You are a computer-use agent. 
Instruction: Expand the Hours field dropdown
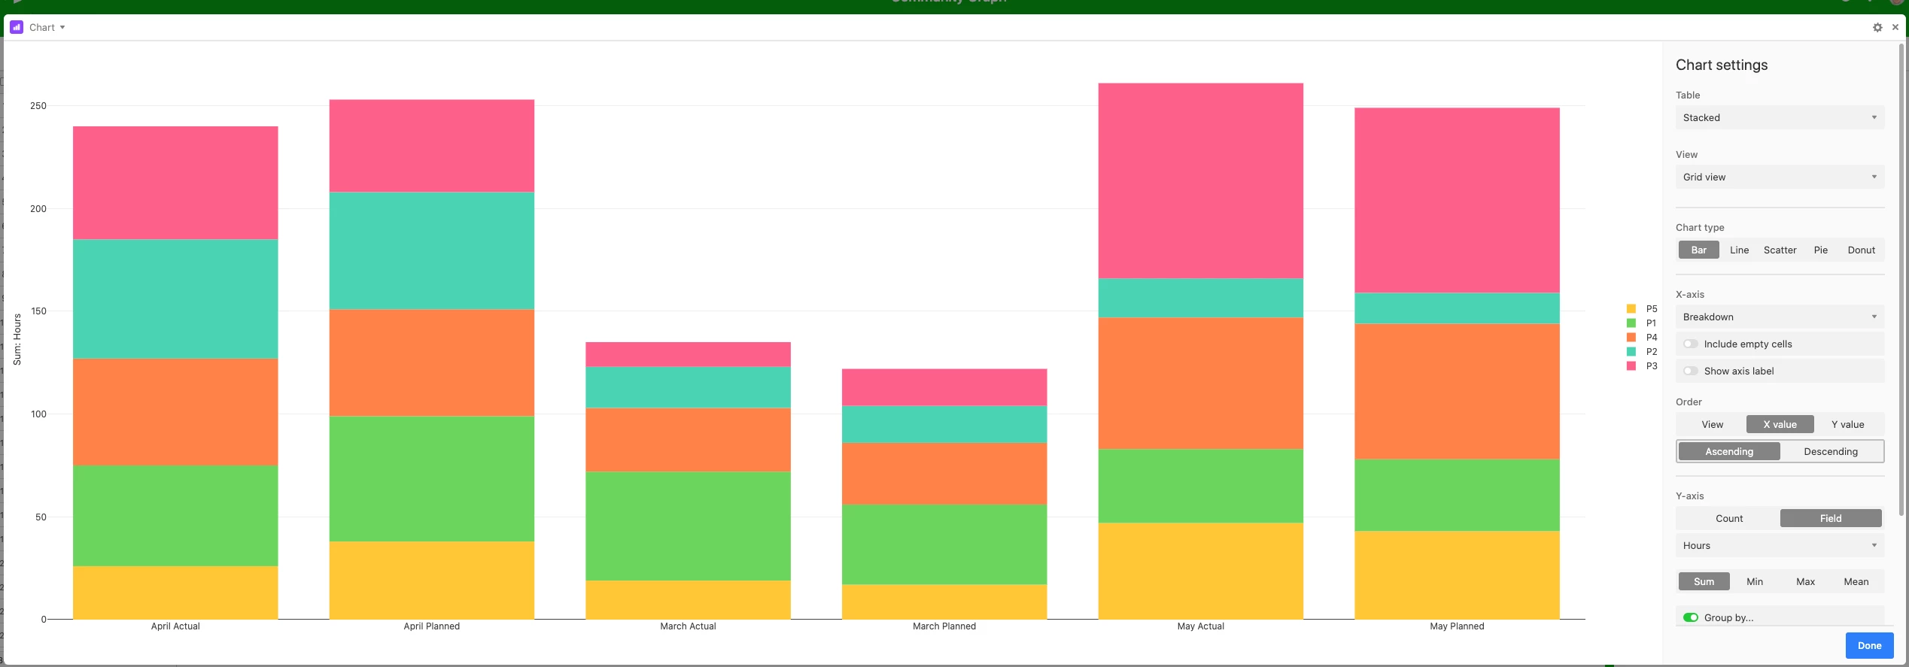click(1779, 546)
